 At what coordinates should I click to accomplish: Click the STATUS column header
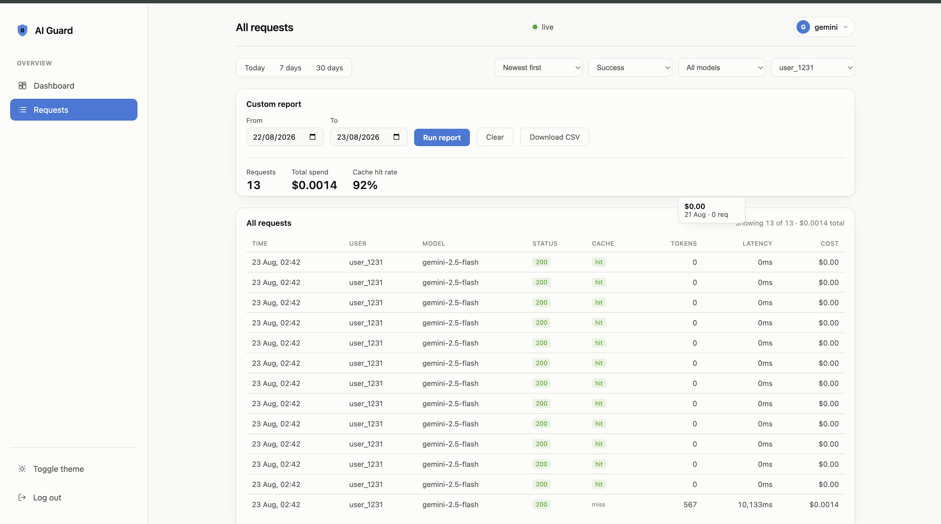(x=545, y=243)
